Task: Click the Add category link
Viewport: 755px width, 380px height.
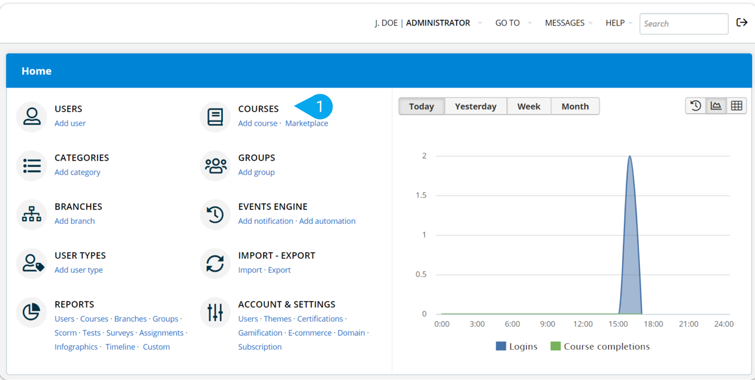Action: [77, 172]
